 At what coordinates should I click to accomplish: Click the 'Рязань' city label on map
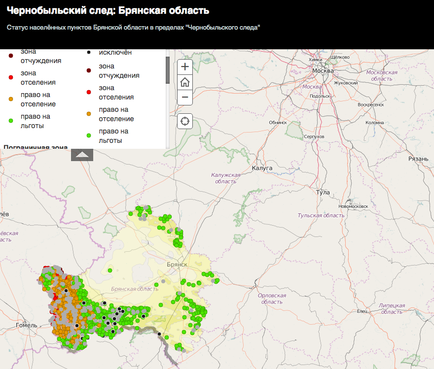pos(419,159)
